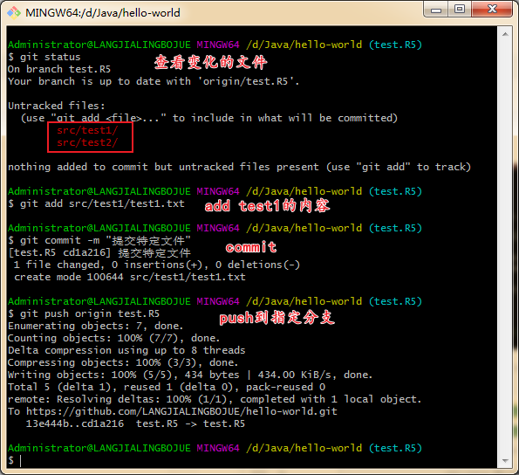This screenshot has width=519, height=475.
Task: Click the scrollbar down arrow
Action: [505, 460]
